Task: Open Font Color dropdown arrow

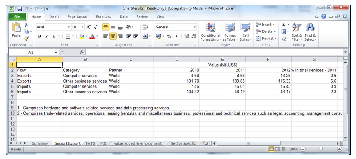Action: pyautogui.click(x=97, y=36)
